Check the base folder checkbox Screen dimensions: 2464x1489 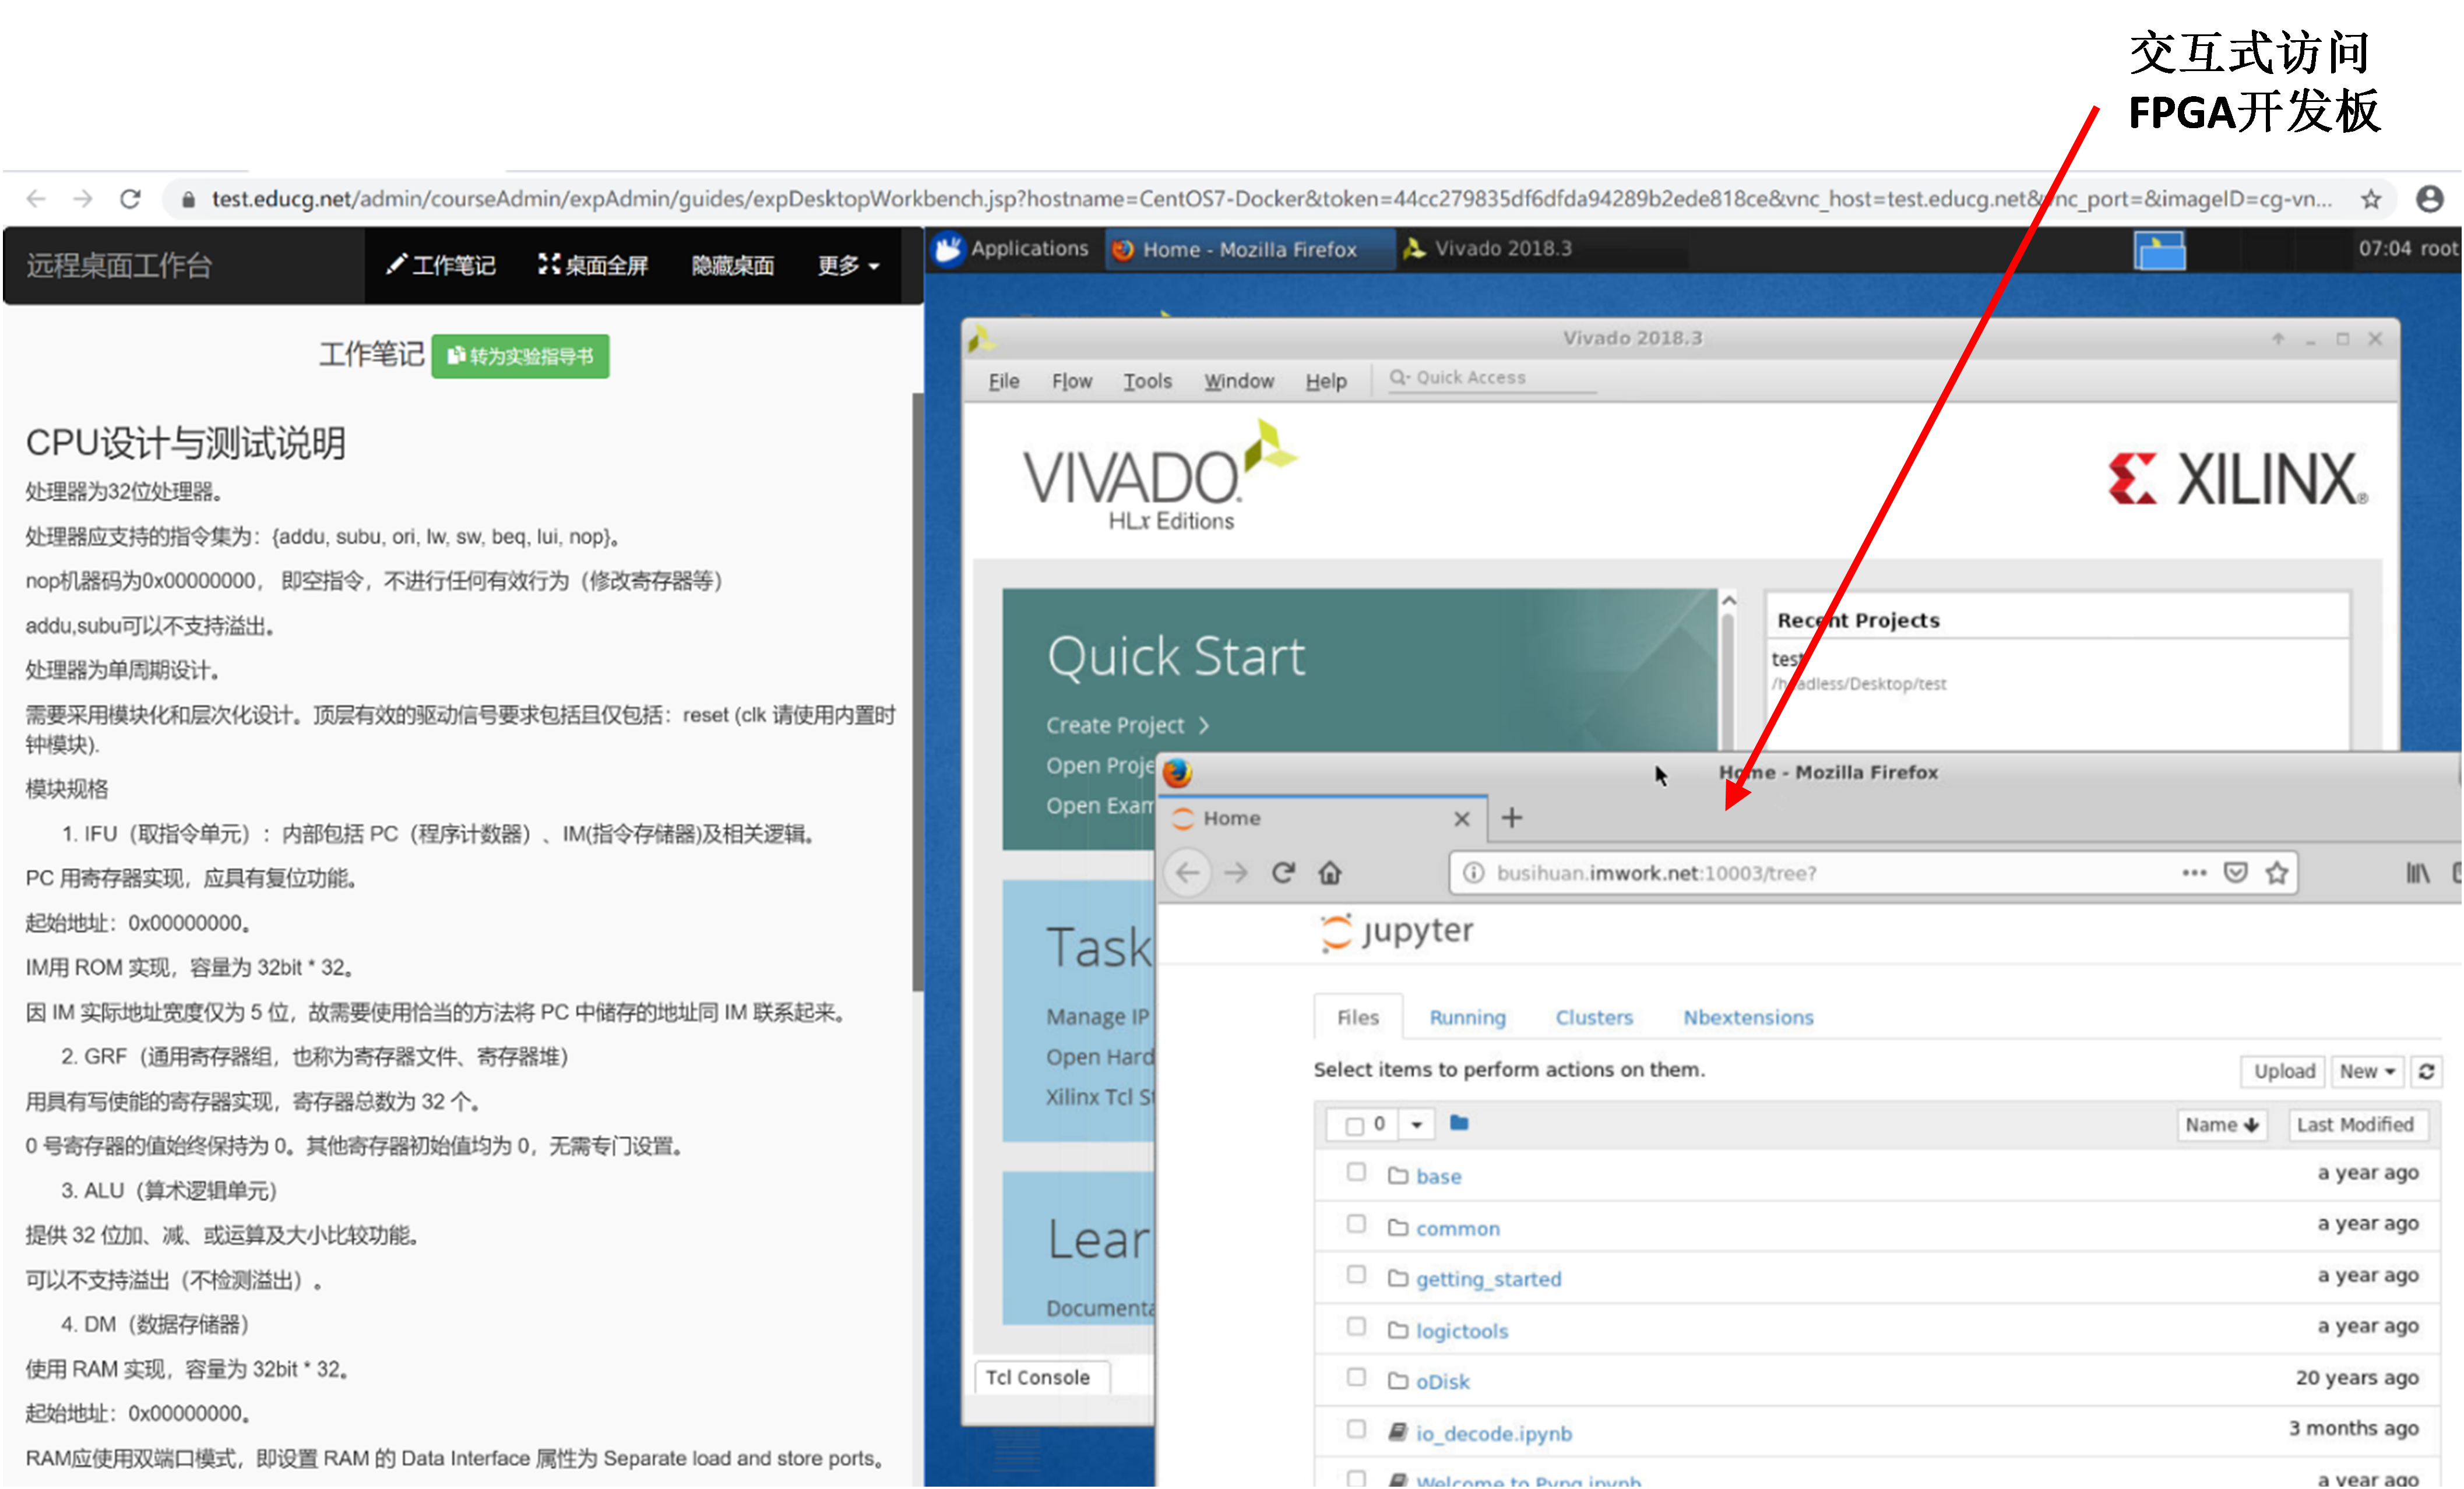(1355, 1171)
